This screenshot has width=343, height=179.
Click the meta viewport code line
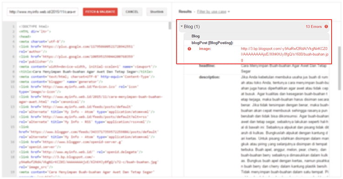click(88, 67)
